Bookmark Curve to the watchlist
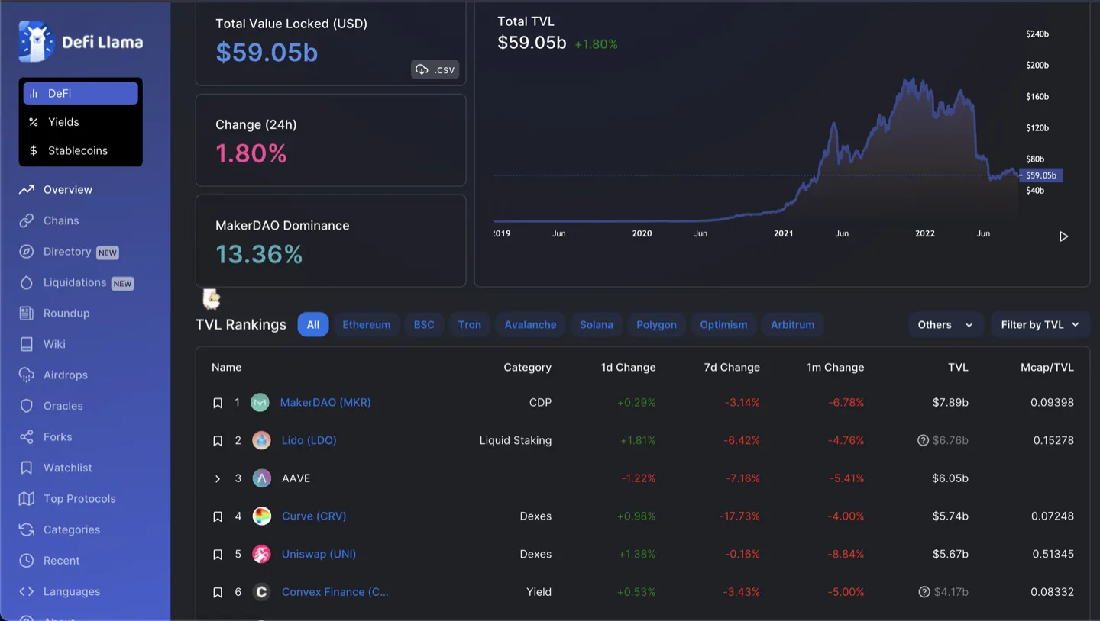 (218, 516)
